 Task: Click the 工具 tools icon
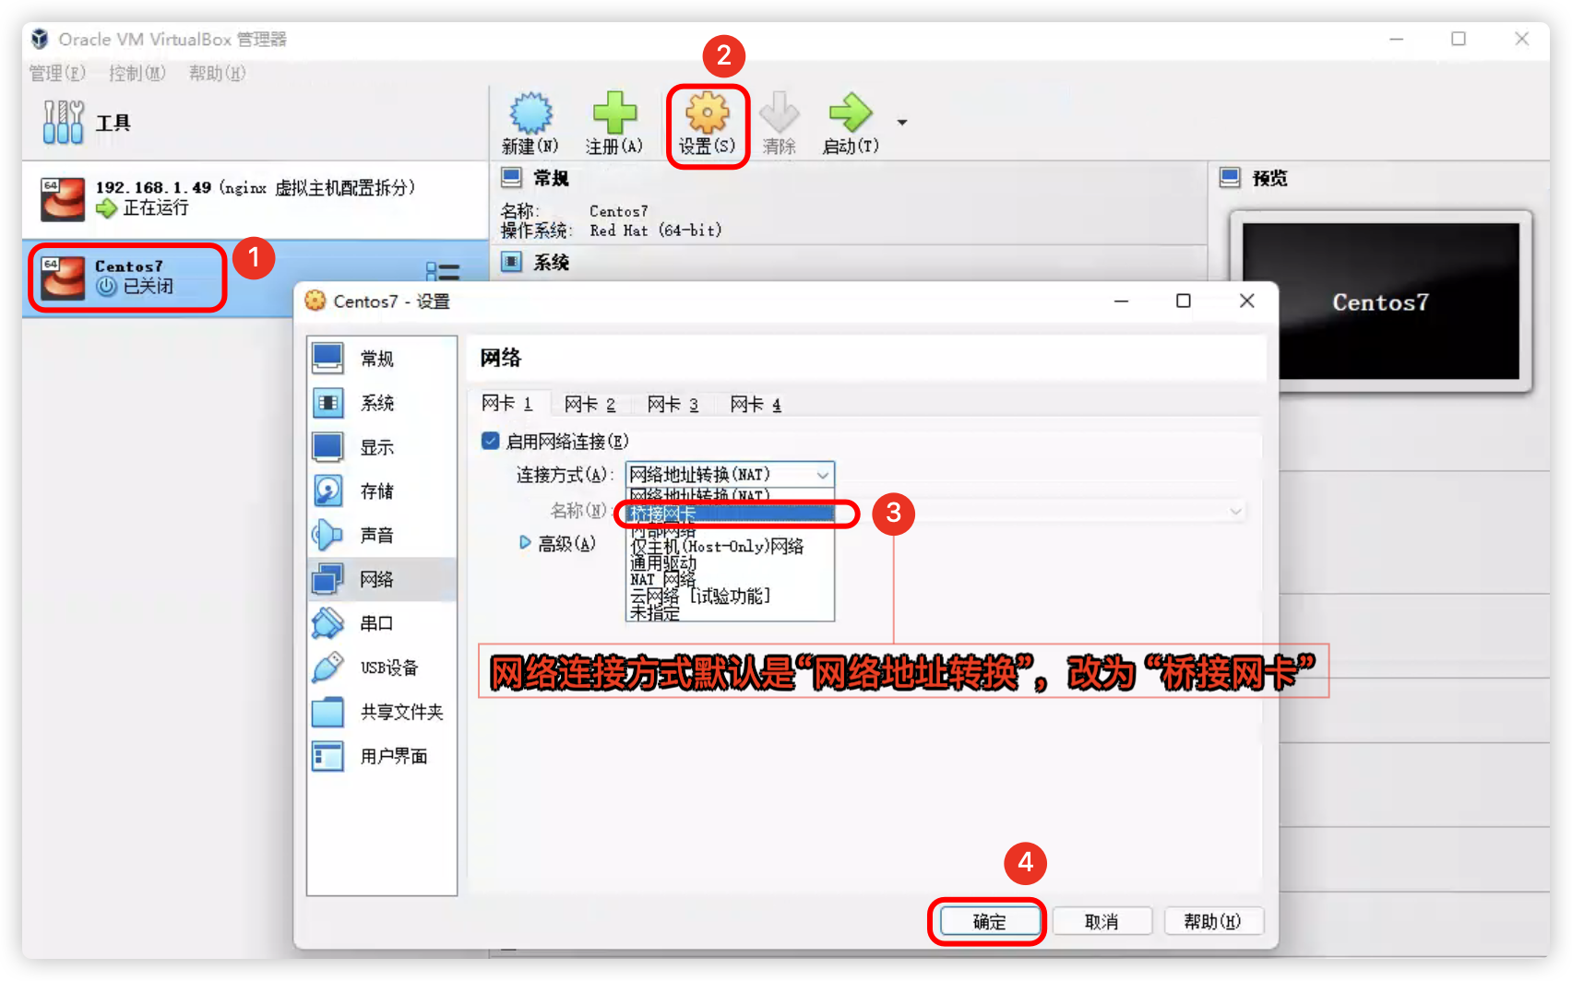coord(63,122)
